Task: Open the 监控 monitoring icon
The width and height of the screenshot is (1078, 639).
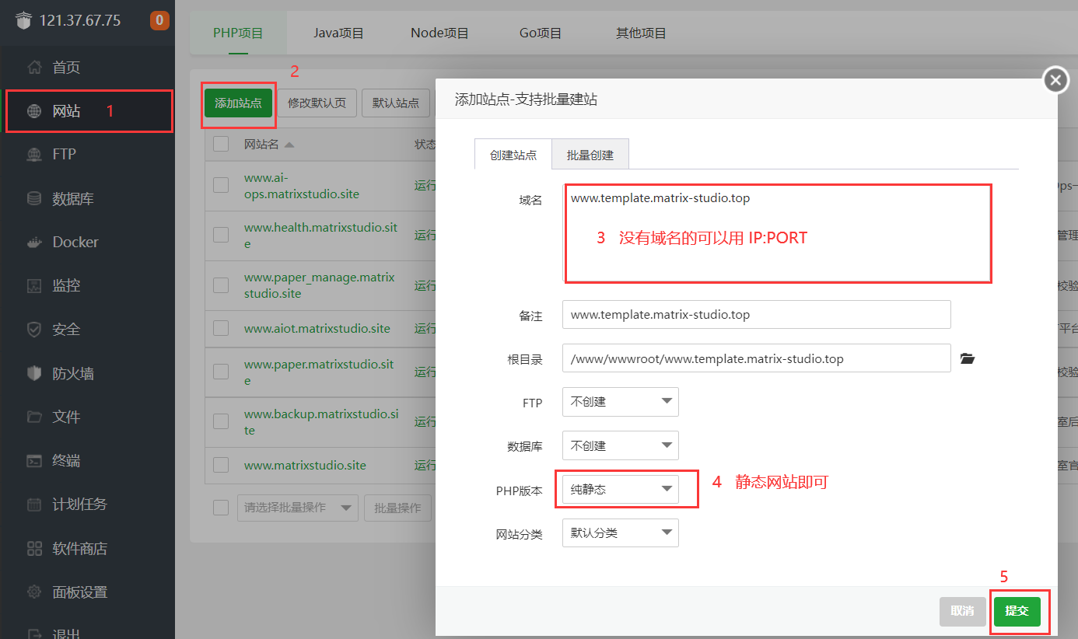Action: click(34, 285)
